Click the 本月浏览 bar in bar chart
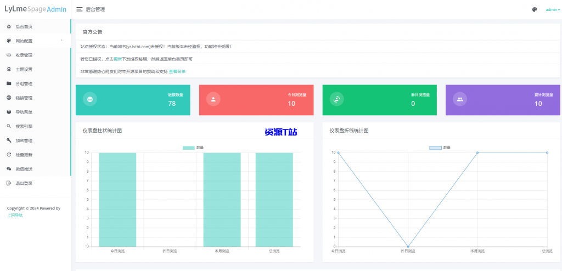562x271 pixels. (222, 200)
